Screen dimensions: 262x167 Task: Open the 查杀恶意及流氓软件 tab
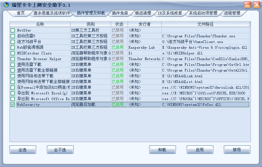pos(52,13)
